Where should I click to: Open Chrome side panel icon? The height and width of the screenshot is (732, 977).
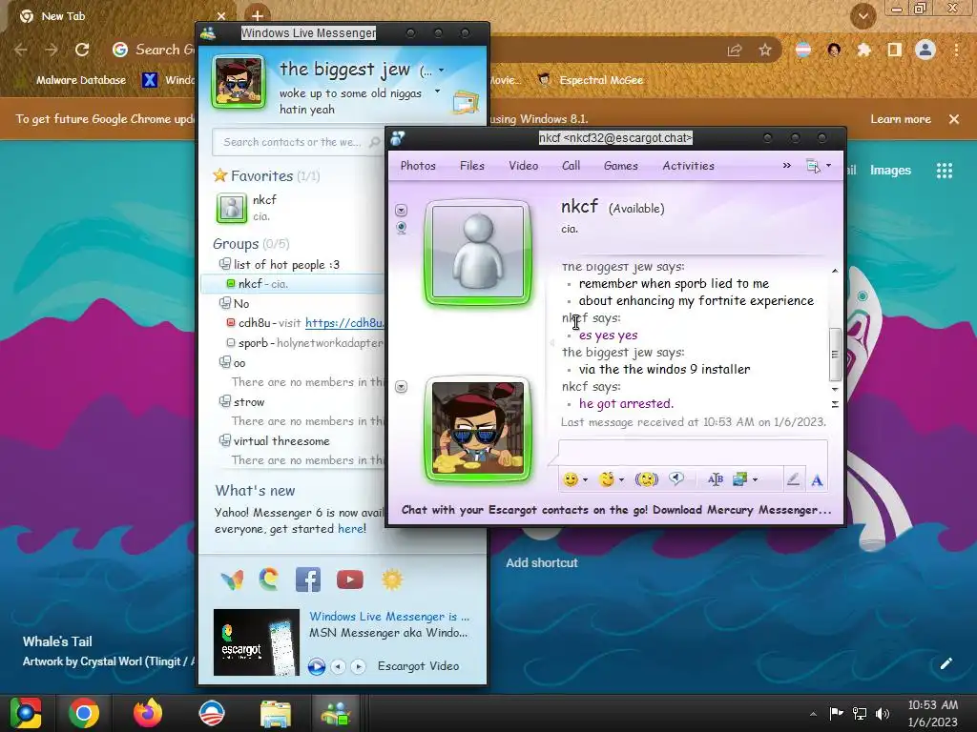point(895,50)
